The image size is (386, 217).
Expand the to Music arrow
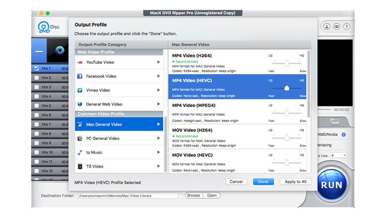tap(158, 152)
